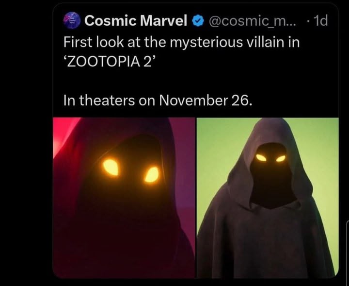Click the right glowing eye in the red image
Viewport: 349px width, 286px height.
coord(151,174)
